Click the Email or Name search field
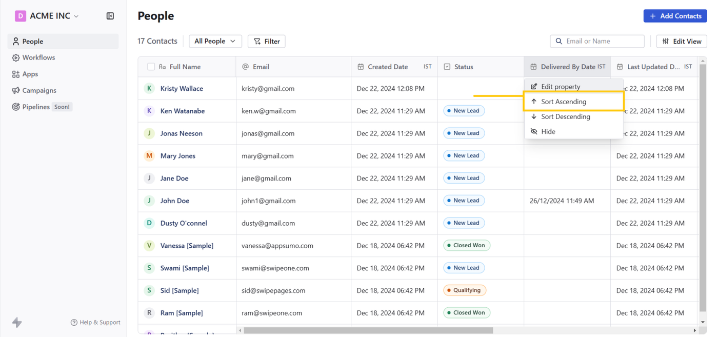 603,41
